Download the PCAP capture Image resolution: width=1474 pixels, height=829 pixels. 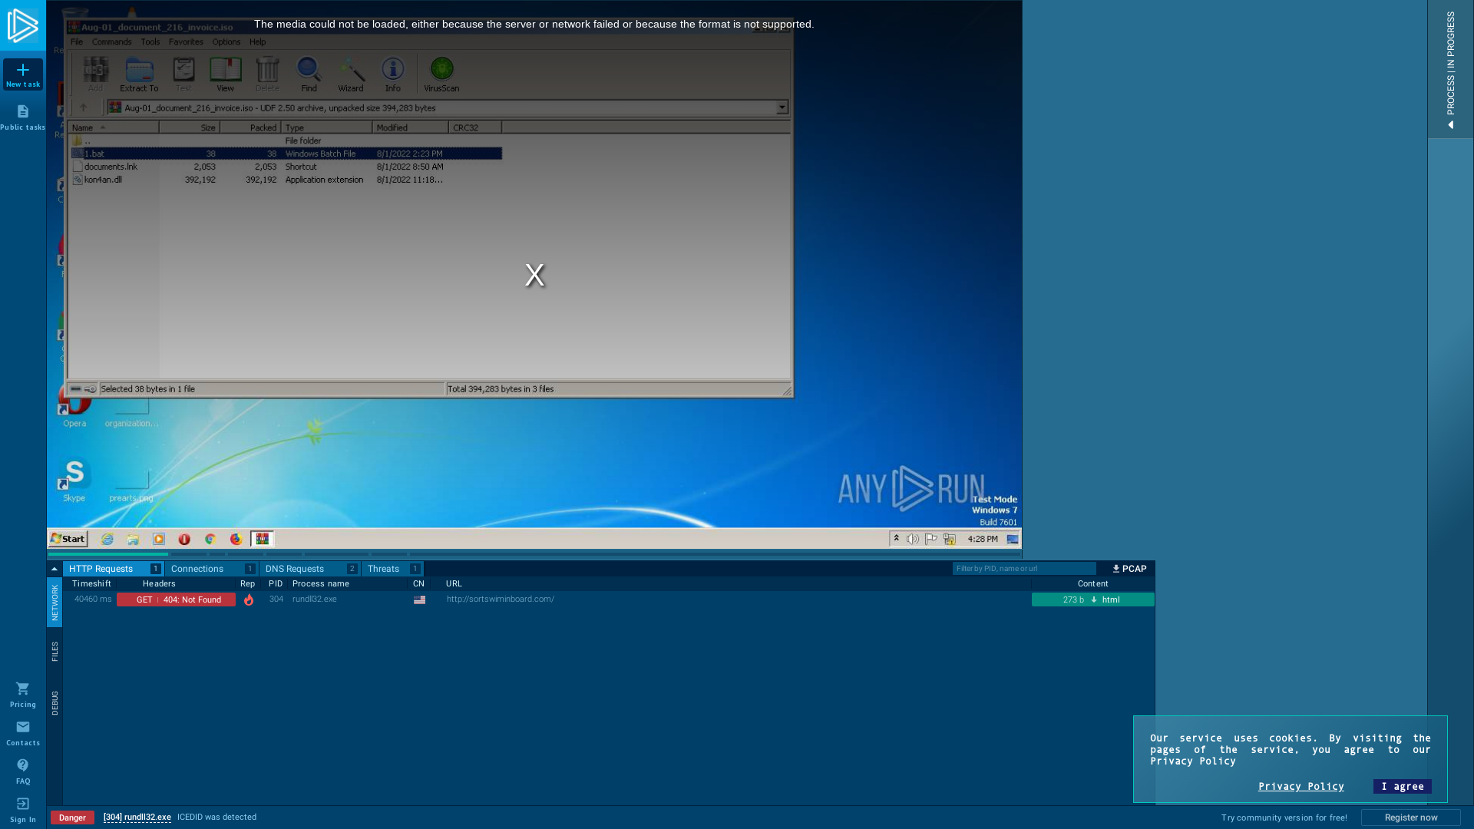click(1129, 569)
